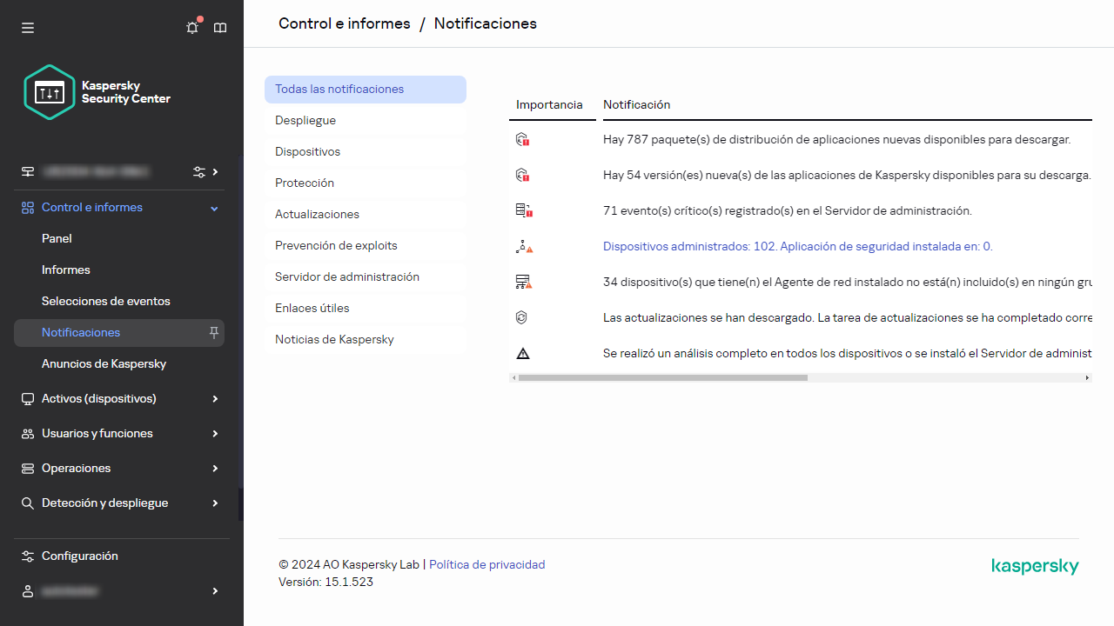The width and height of the screenshot is (1114, 626).
Task: Click triangle icon for análisis completo row
Action: [522, 353]
